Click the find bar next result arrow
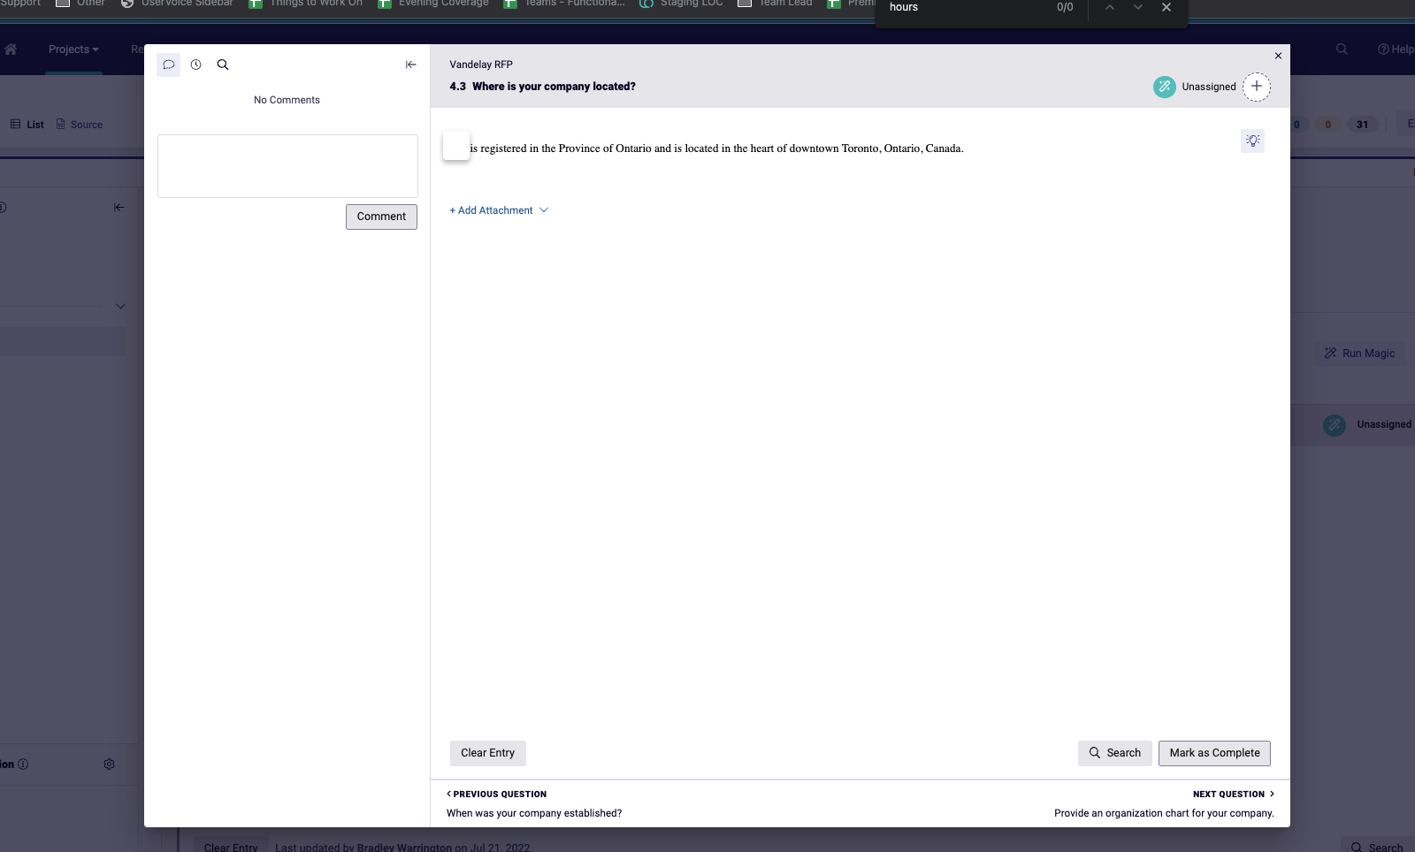1415x852 pixels. click(x=1138, y=7)
